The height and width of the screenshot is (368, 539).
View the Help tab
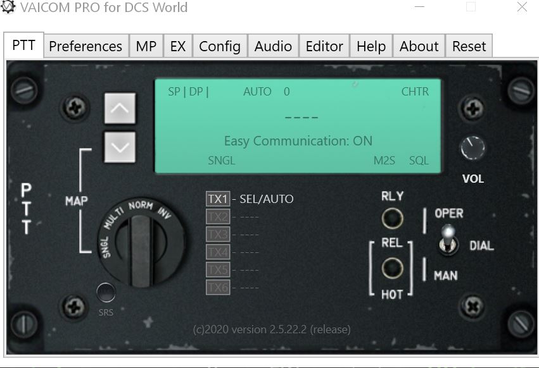click(371, 46)
